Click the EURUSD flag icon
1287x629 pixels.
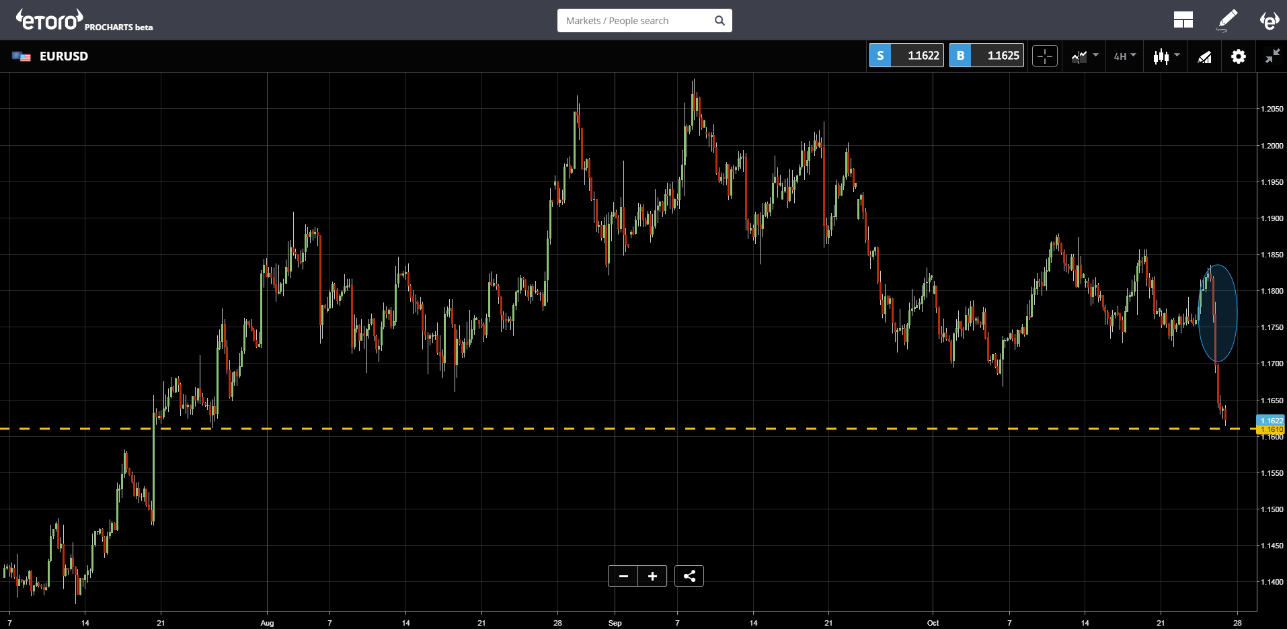(x=22, y=56)
